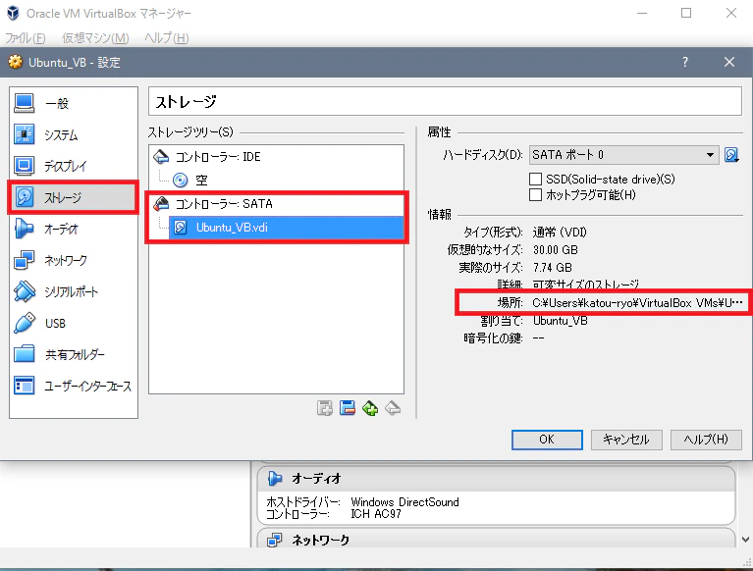This screenshot has height=571, width=753.
Task: Click the Windows DirectSound host driver text
Action: pos(404,502)
